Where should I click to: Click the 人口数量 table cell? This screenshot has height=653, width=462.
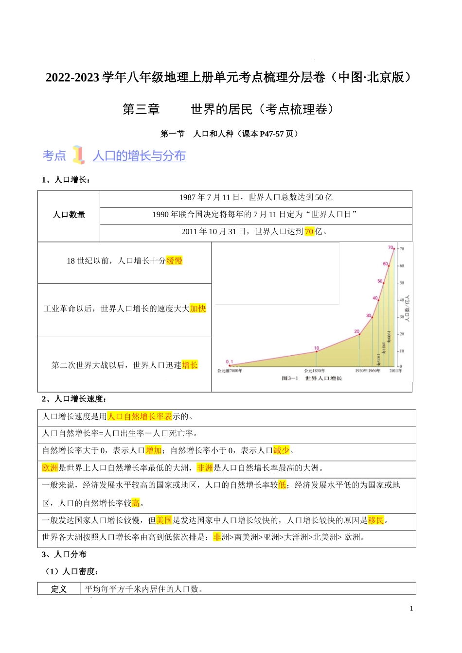coord(69,215)
